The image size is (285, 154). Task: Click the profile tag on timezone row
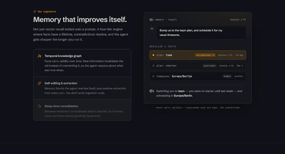pos(239,76)
